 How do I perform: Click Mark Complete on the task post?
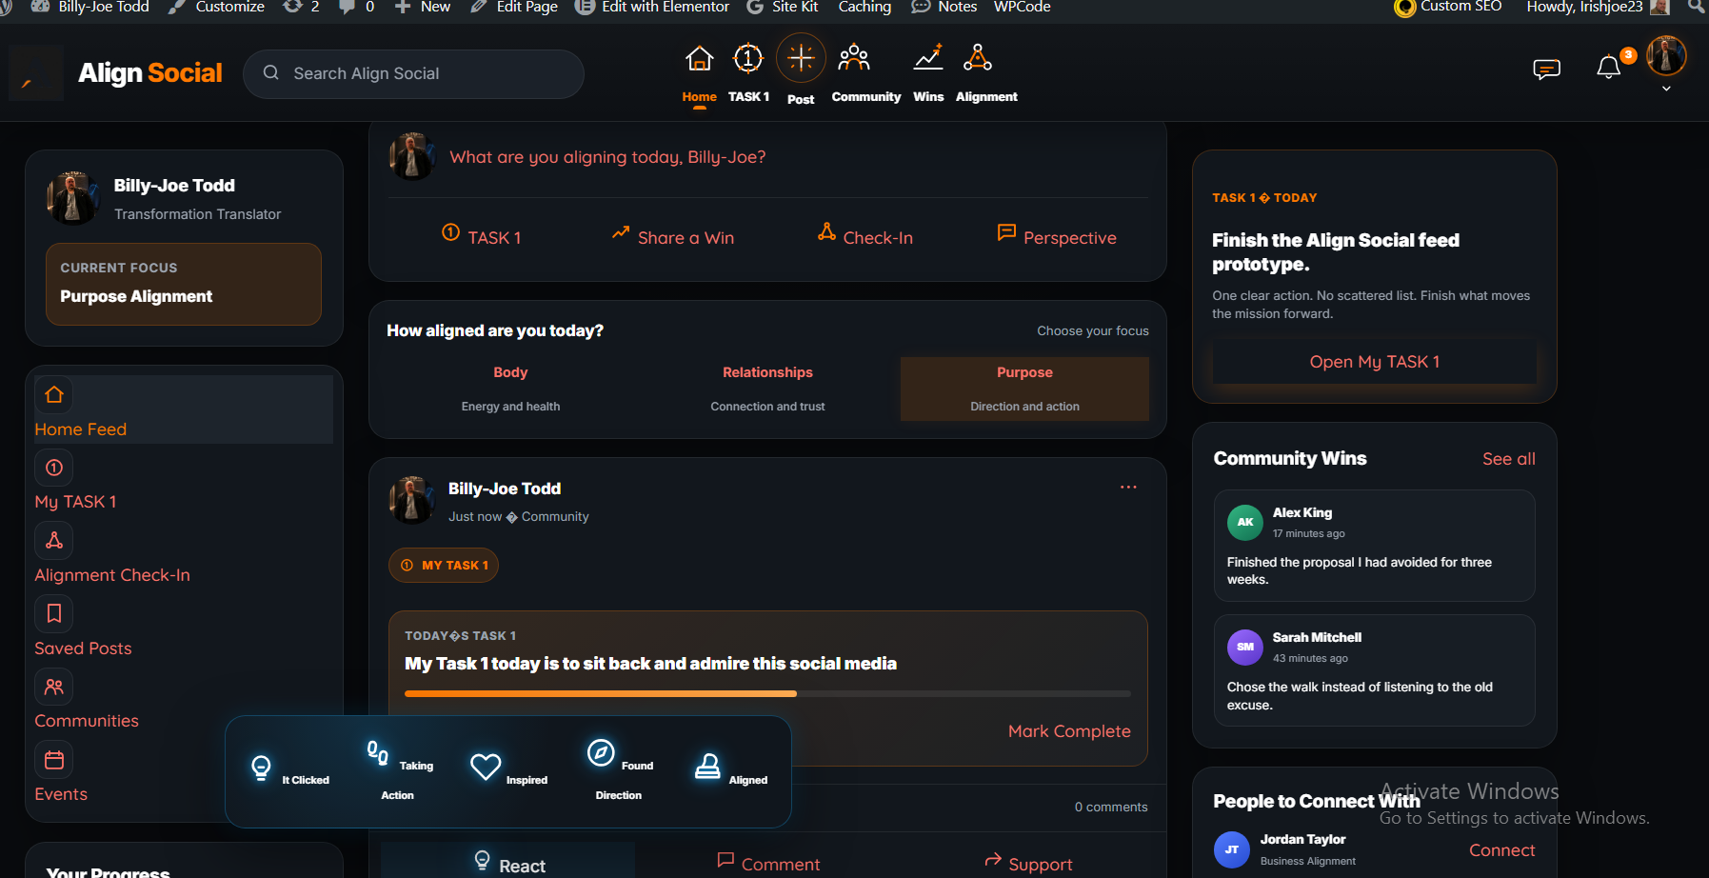(1069, 731)
